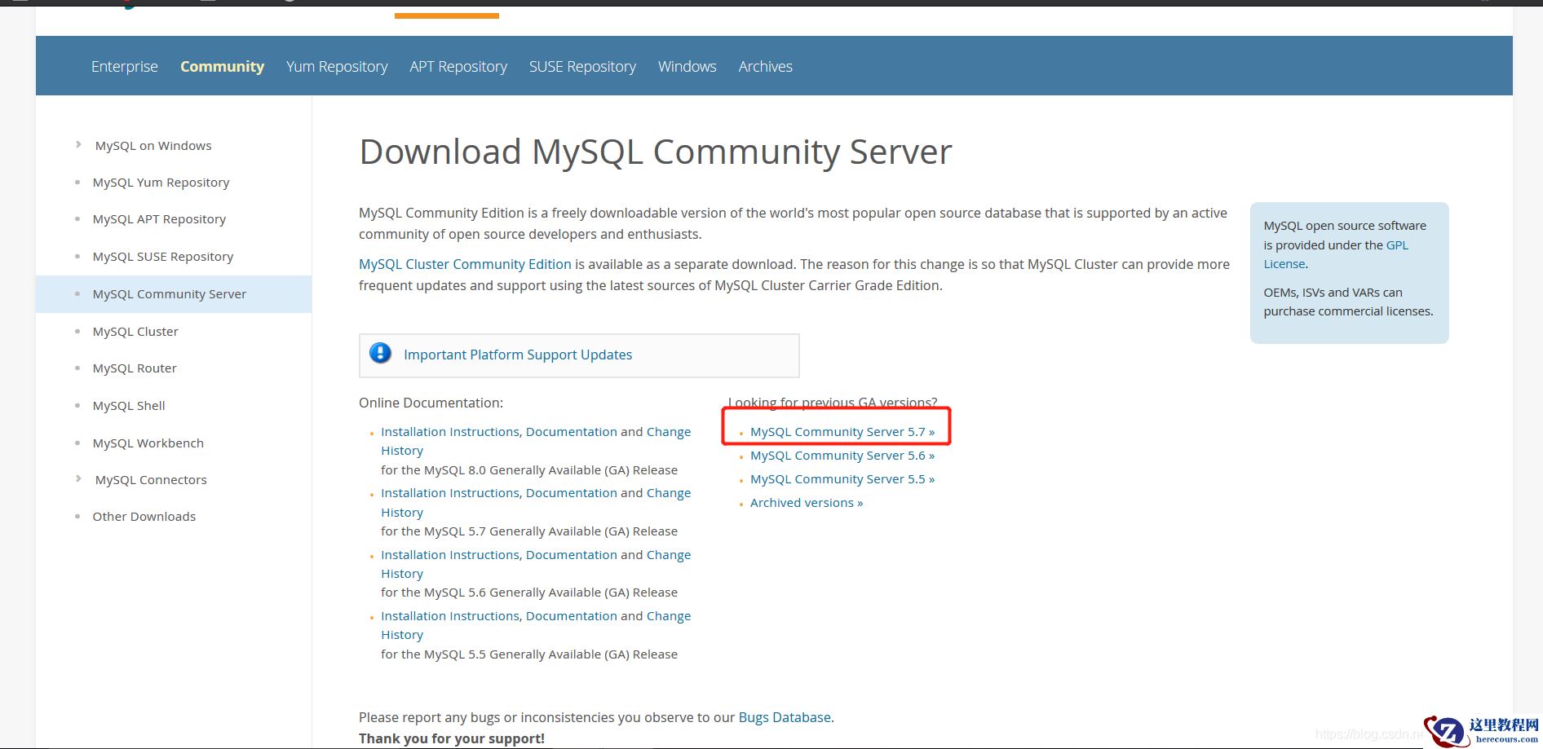1543x749 pixels.
Task: Open the Bugs Database link
Action: [x=785, y=717]
